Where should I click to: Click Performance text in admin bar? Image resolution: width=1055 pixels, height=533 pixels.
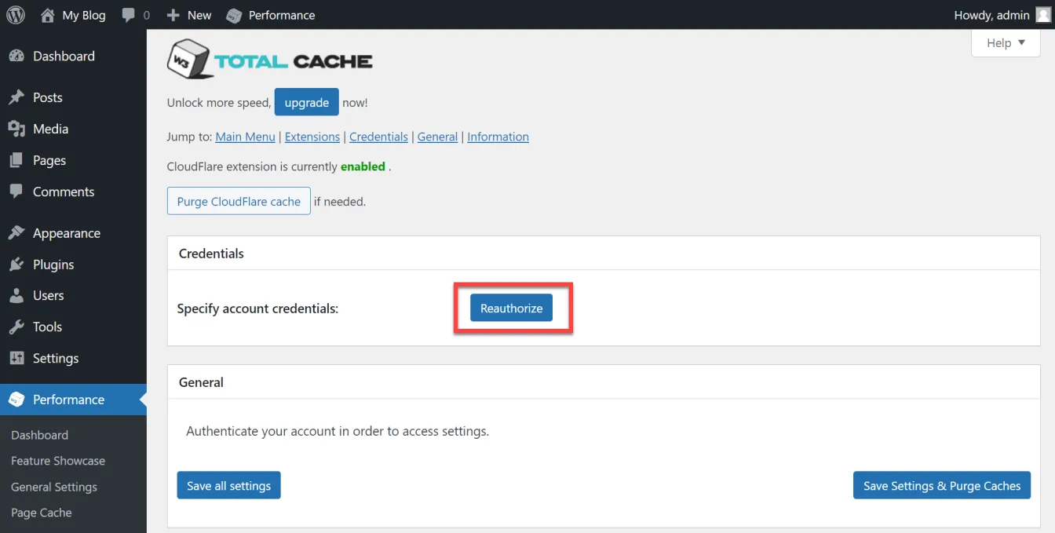[x=282, y=15]
